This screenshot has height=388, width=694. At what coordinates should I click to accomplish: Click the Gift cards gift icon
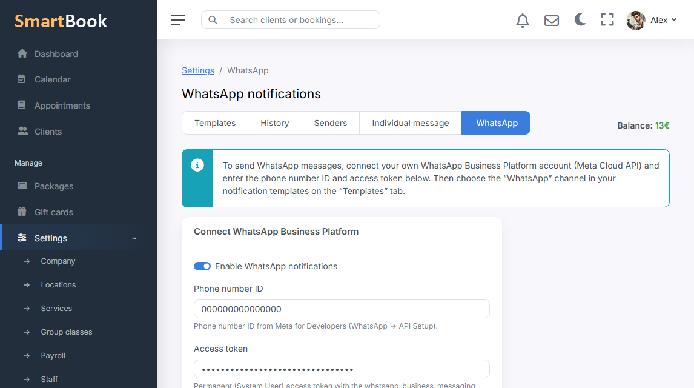point(22,211)
